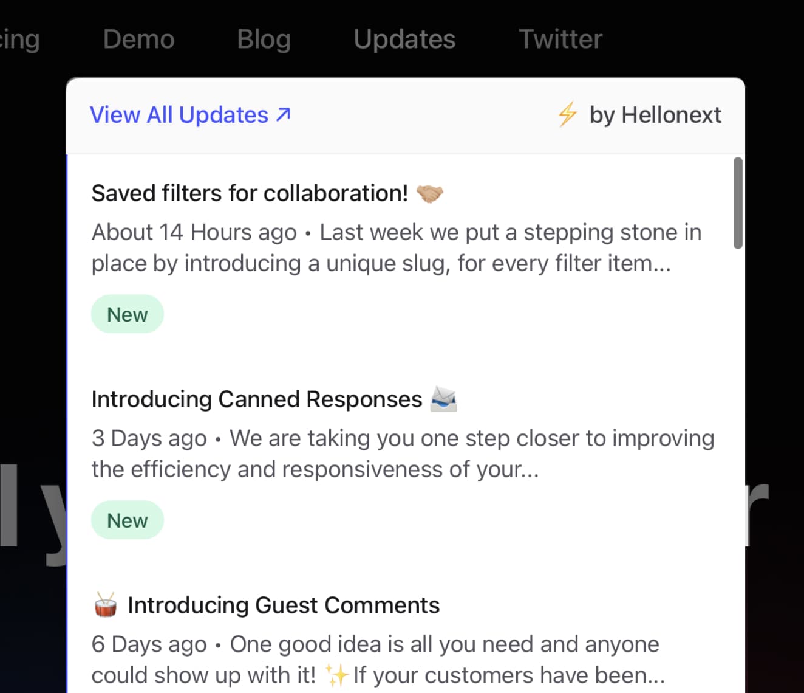Screen dimensions: 804x693
Task: Click the New badge under saved filters update
Action: click(x=128, y=314)
